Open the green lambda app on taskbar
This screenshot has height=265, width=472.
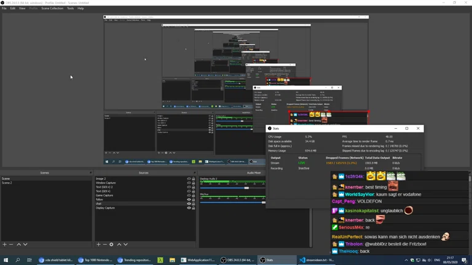[x=160, y=260]
